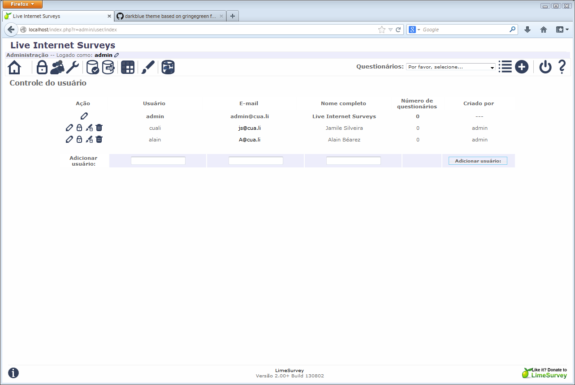
Task: Click the list surveys icon
Action: (505, 67)
